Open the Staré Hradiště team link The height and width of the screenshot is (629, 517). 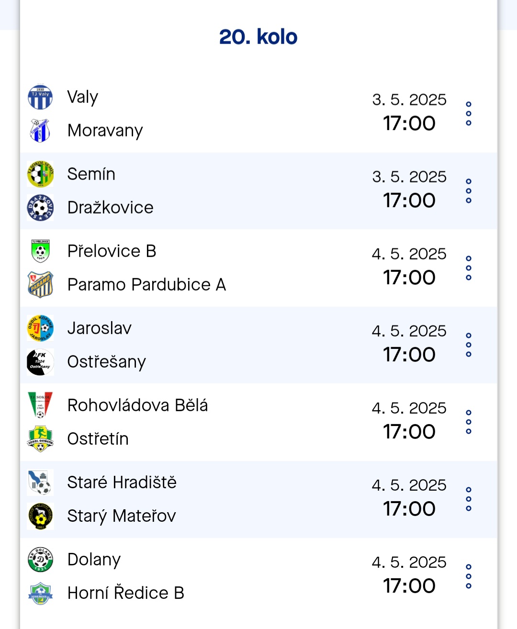tap(122, 483)
